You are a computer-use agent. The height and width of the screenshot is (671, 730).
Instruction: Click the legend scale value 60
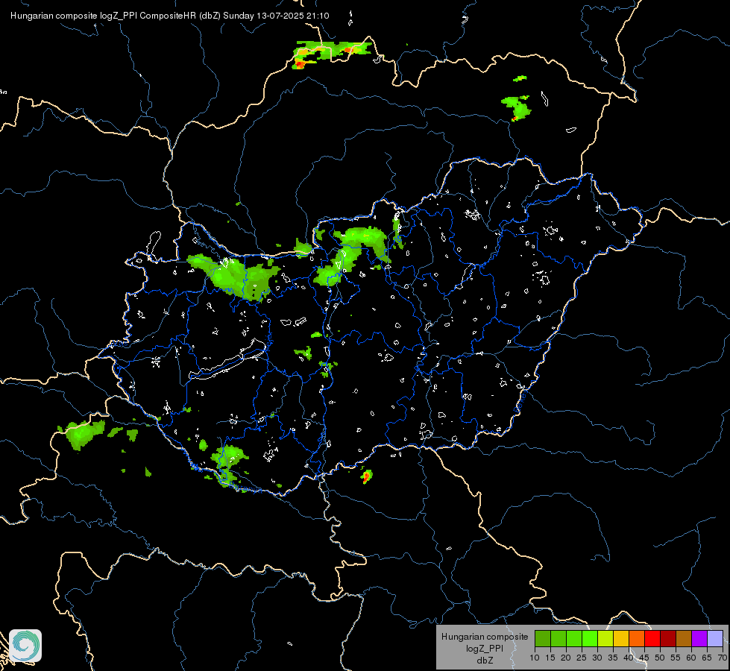point(691,658)
